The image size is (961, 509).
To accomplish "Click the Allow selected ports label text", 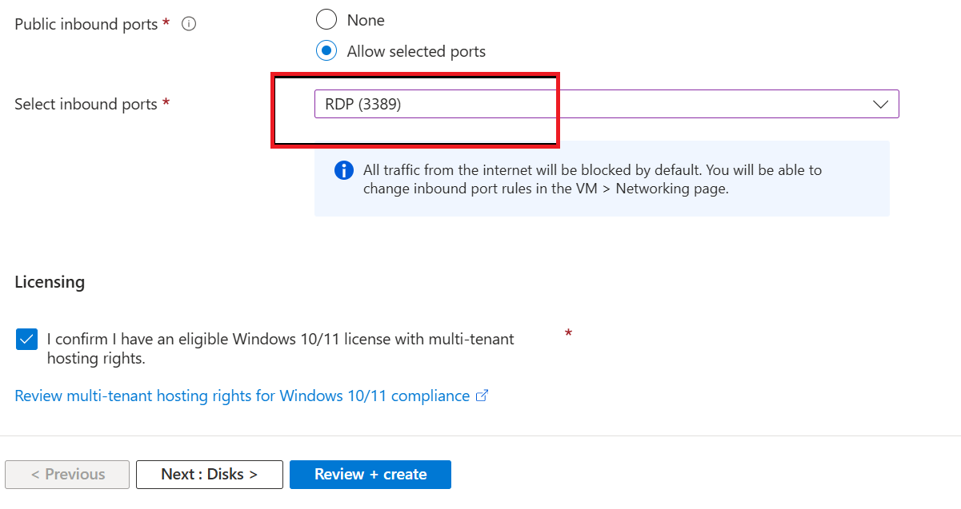I will coord(416,51).
